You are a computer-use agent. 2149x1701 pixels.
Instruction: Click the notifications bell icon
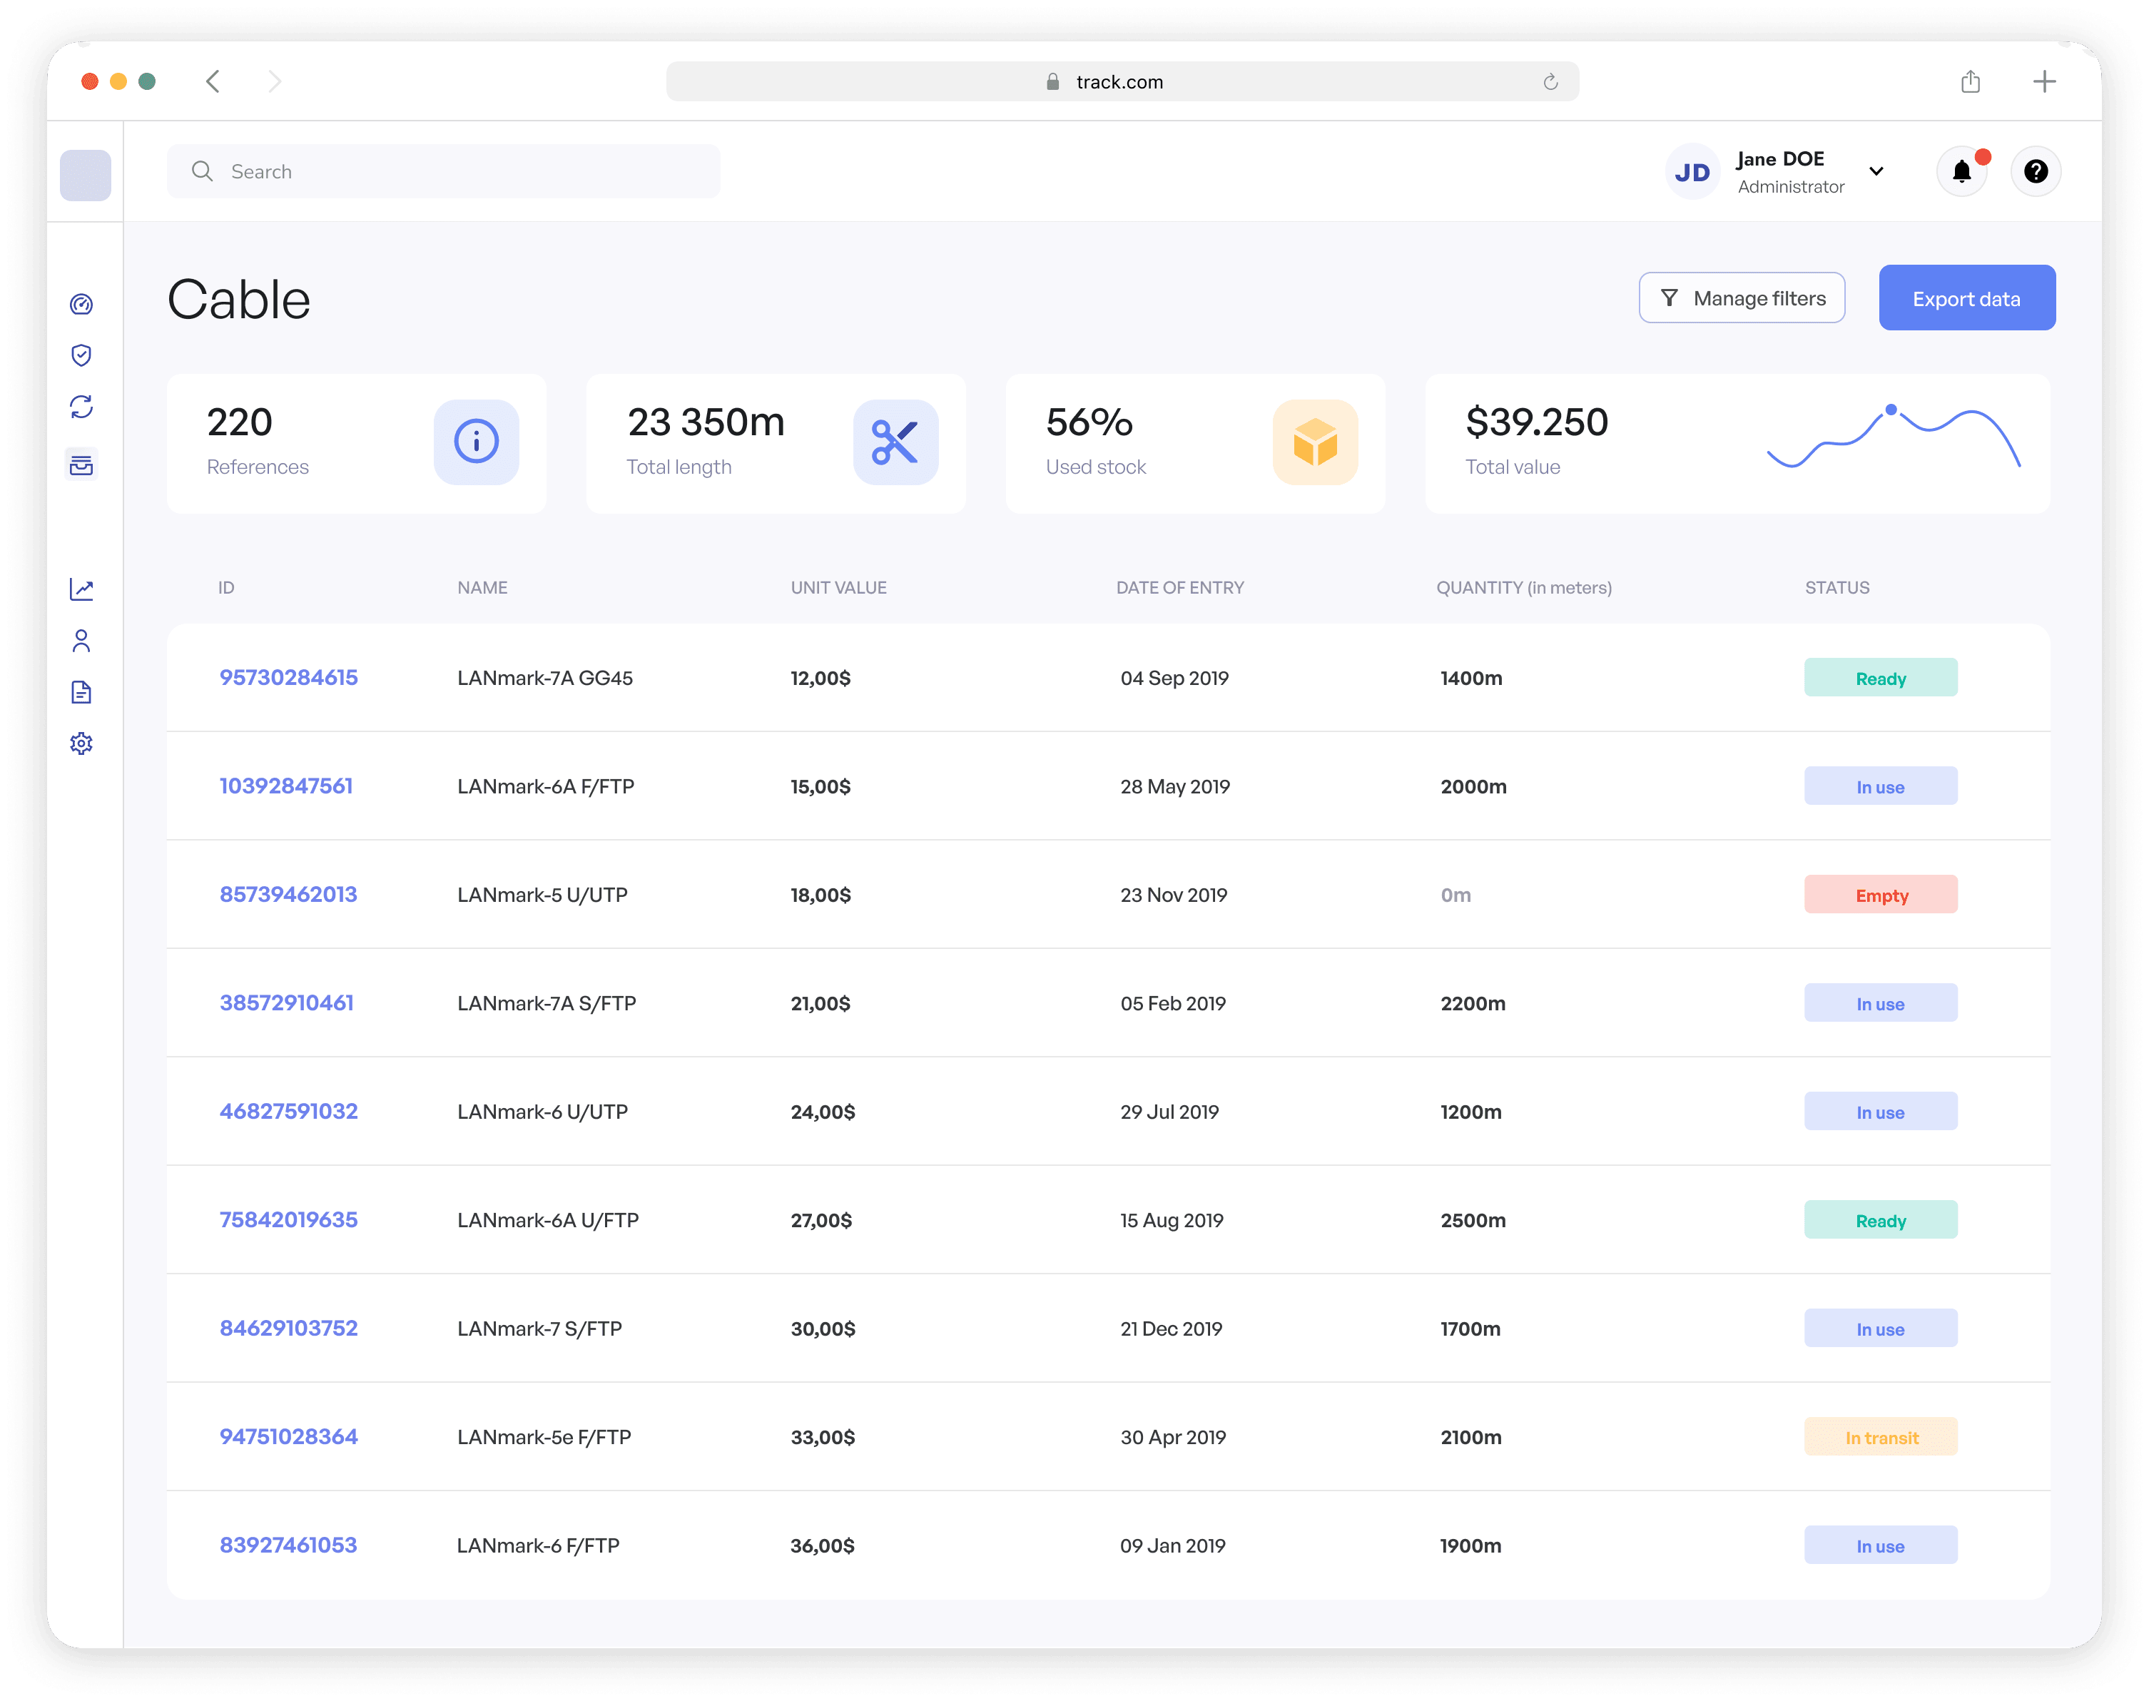click(1961, 171)
